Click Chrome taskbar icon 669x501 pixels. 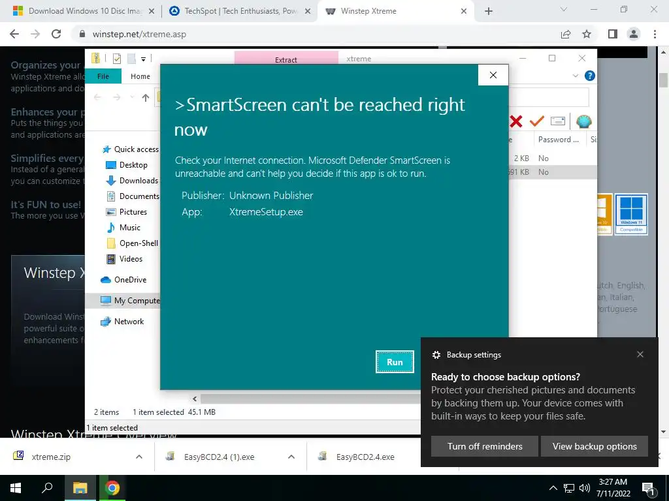coord(112,488)
